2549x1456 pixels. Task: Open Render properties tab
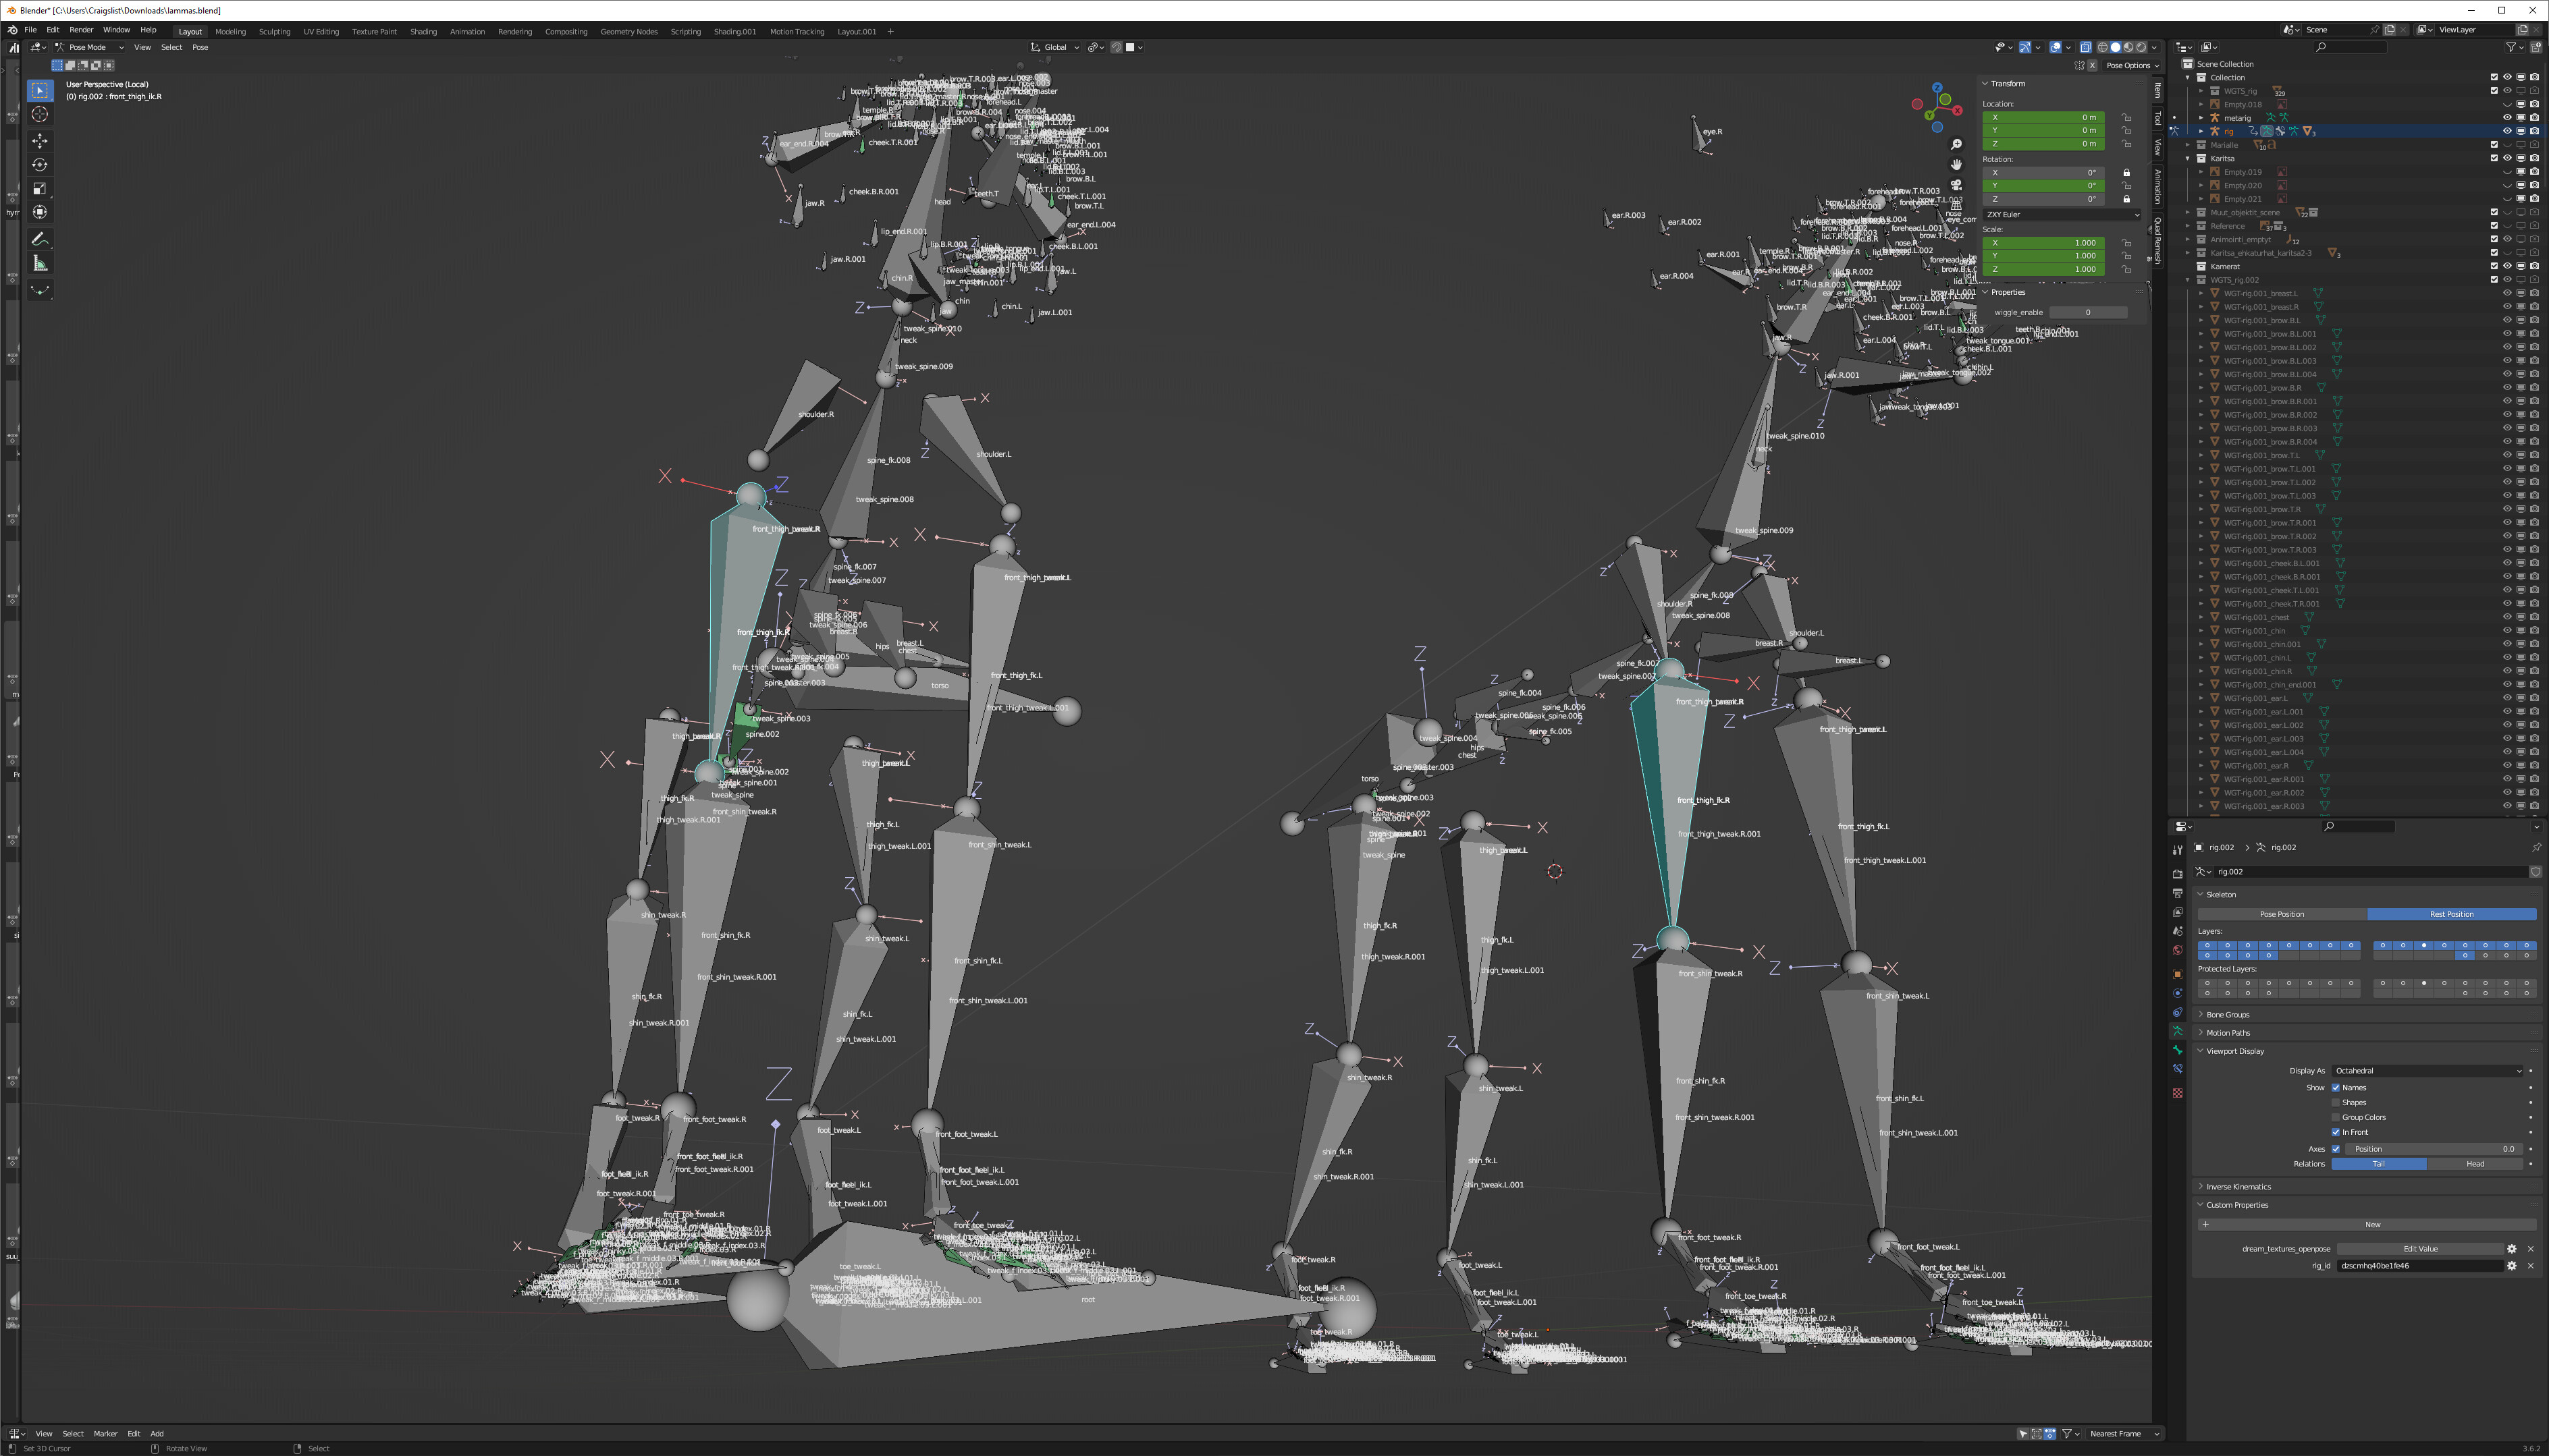(2177, 874)
